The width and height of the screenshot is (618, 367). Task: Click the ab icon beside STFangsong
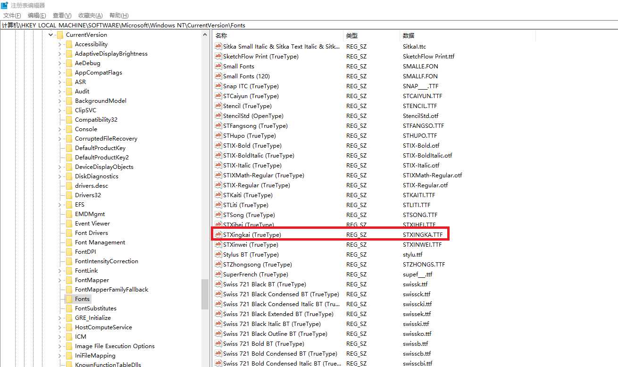(x=218, y=125)
